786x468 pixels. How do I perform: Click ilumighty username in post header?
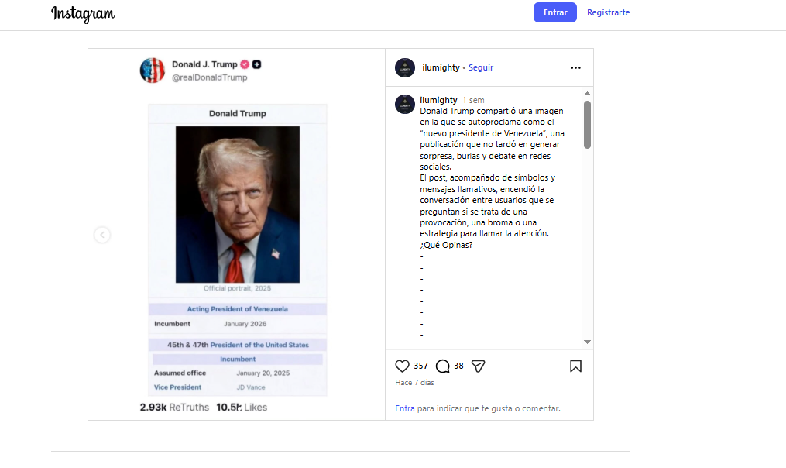(440, 67)
